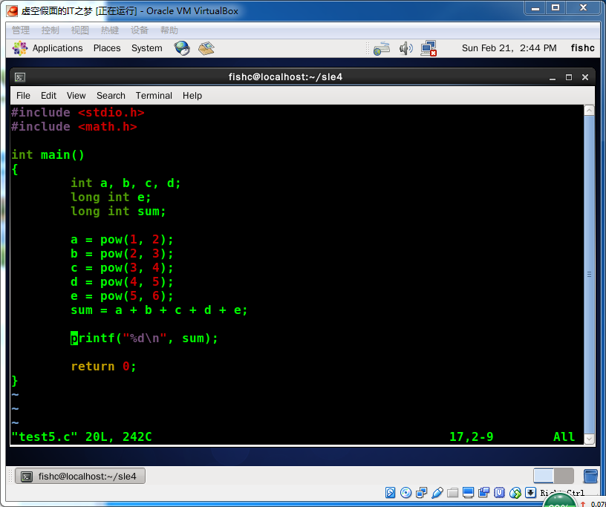Click VirtualBox keyboard capture arrow icon

tap(531, 493)
